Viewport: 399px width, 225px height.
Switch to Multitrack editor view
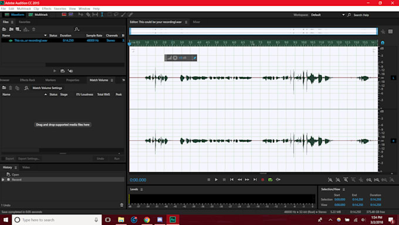pos(38,15)
